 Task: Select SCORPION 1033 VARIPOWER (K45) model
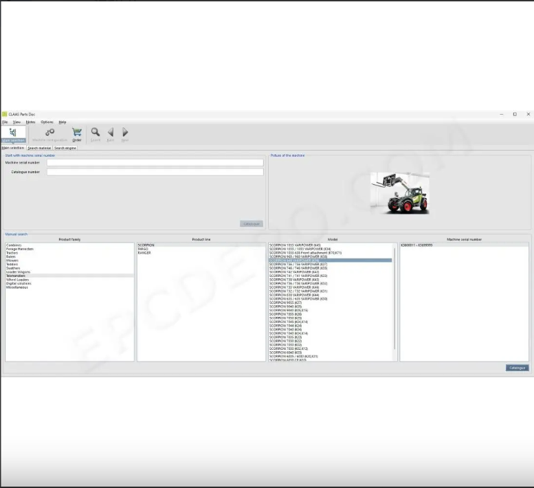click(x=295, y=245)
